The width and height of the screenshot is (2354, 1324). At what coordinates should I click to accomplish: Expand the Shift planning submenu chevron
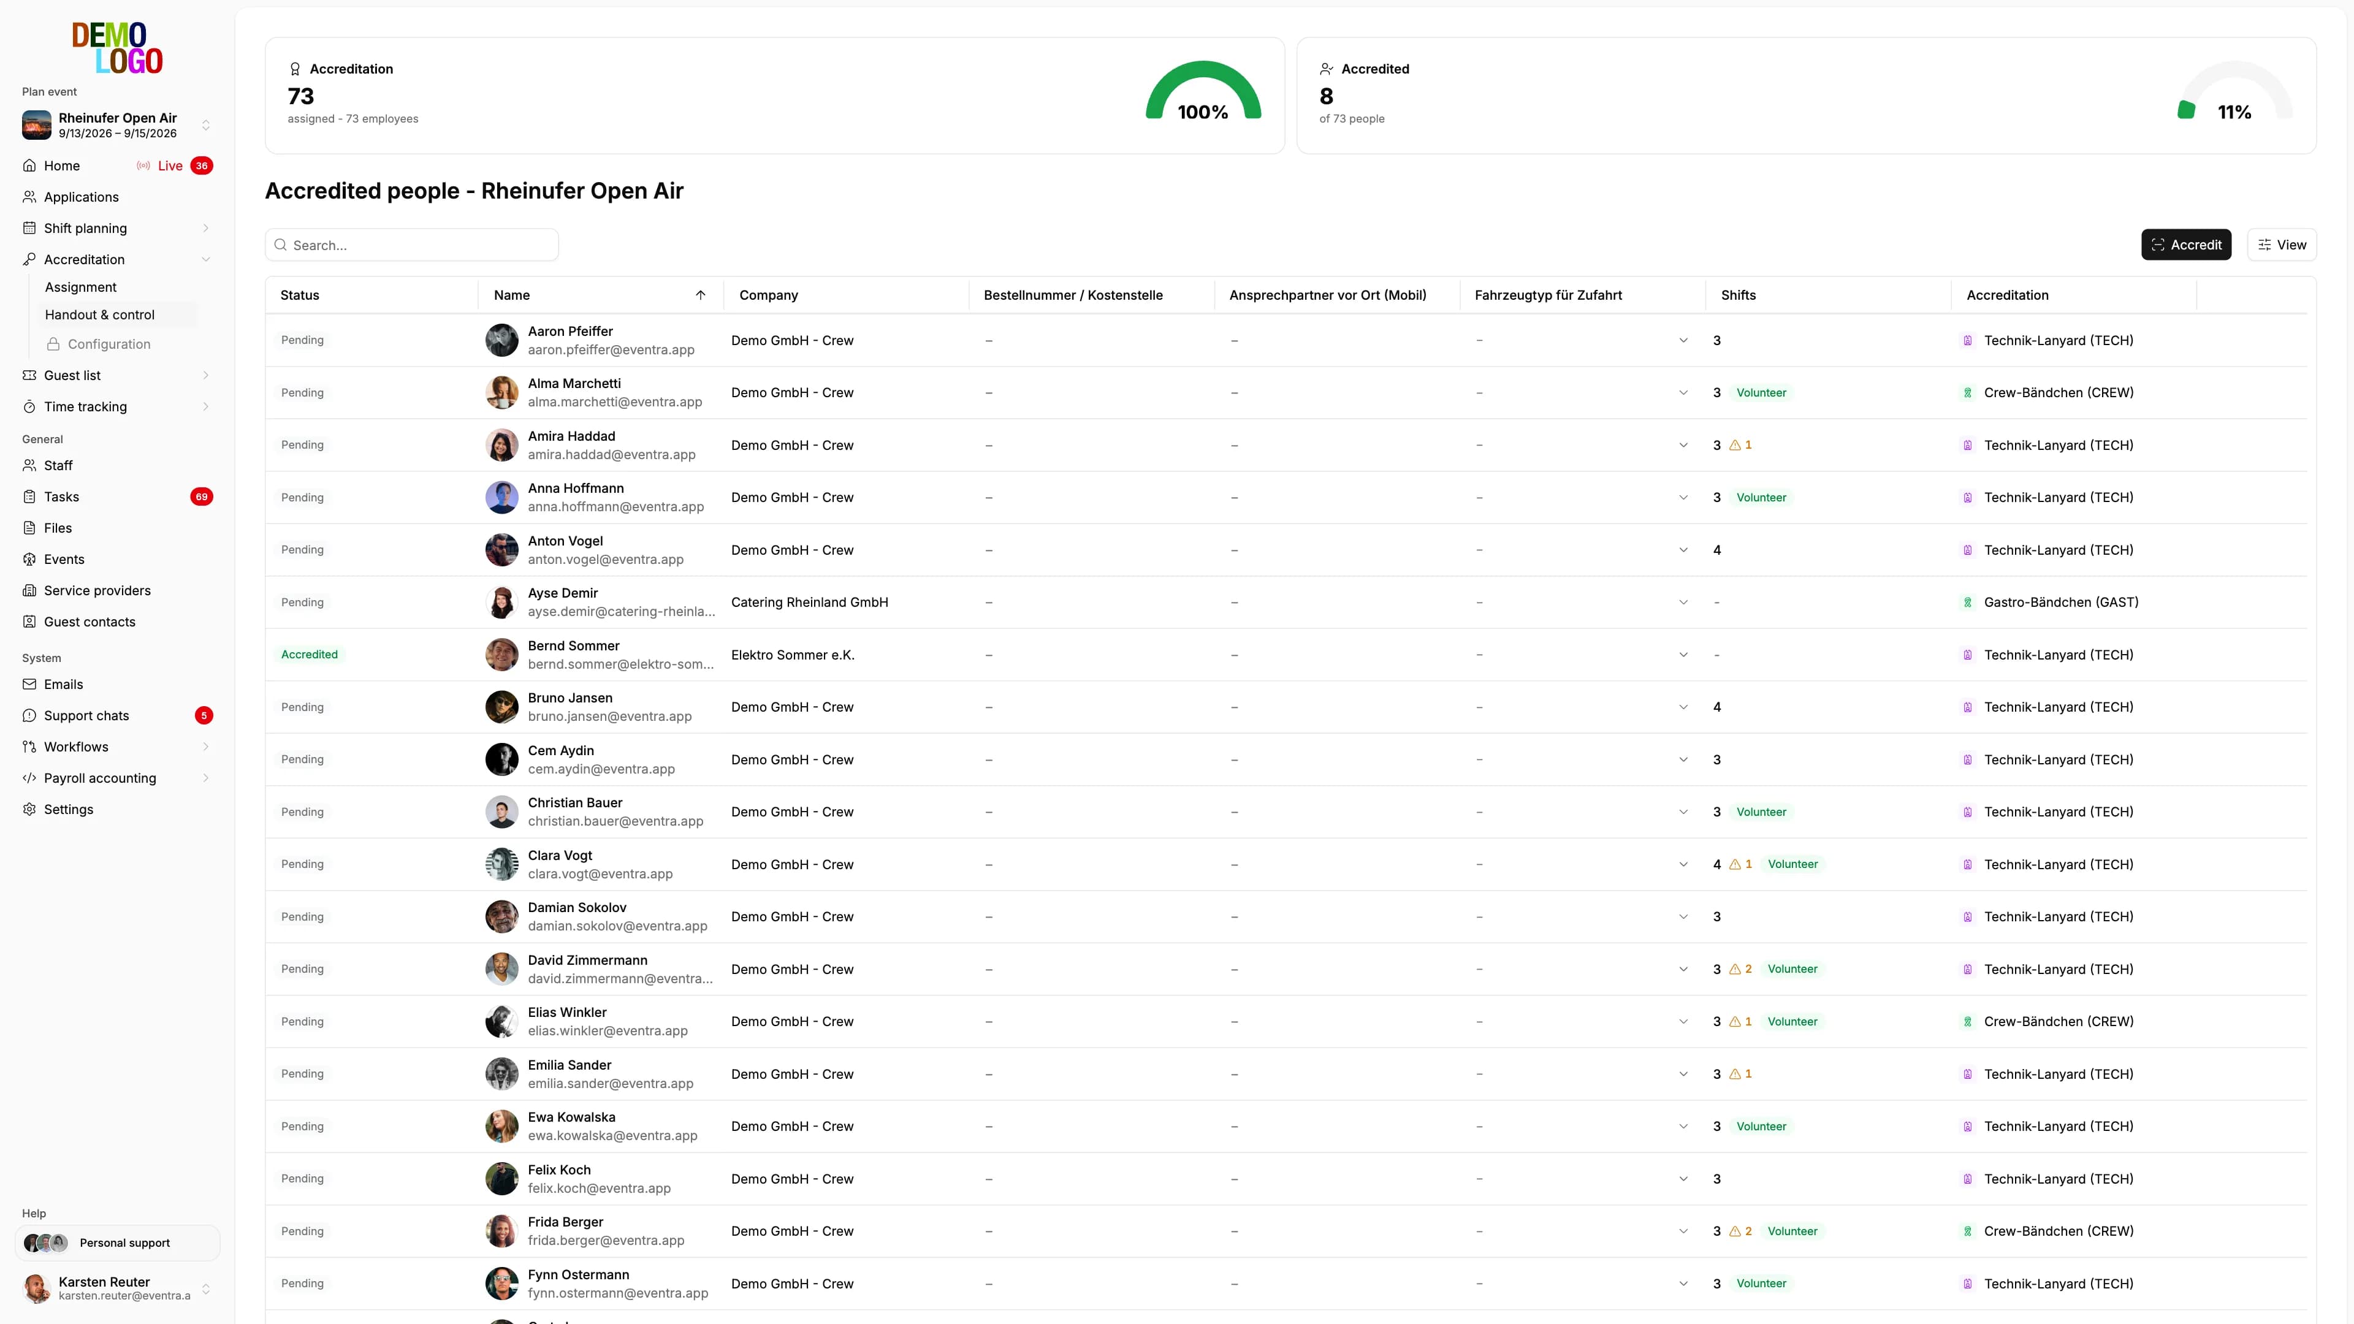205,227
